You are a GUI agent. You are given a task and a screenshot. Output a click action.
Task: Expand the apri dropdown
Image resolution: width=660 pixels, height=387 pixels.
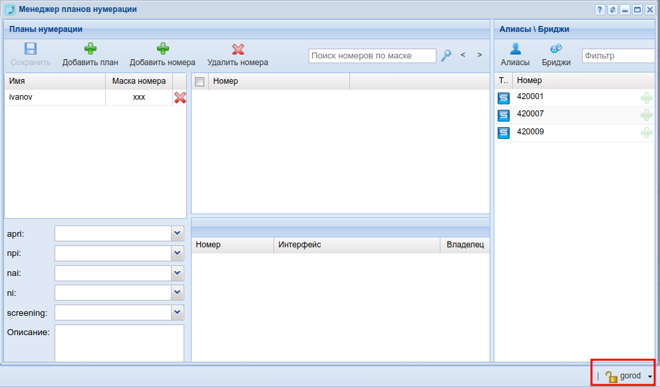pyautogui.click(x=178, y=233)
